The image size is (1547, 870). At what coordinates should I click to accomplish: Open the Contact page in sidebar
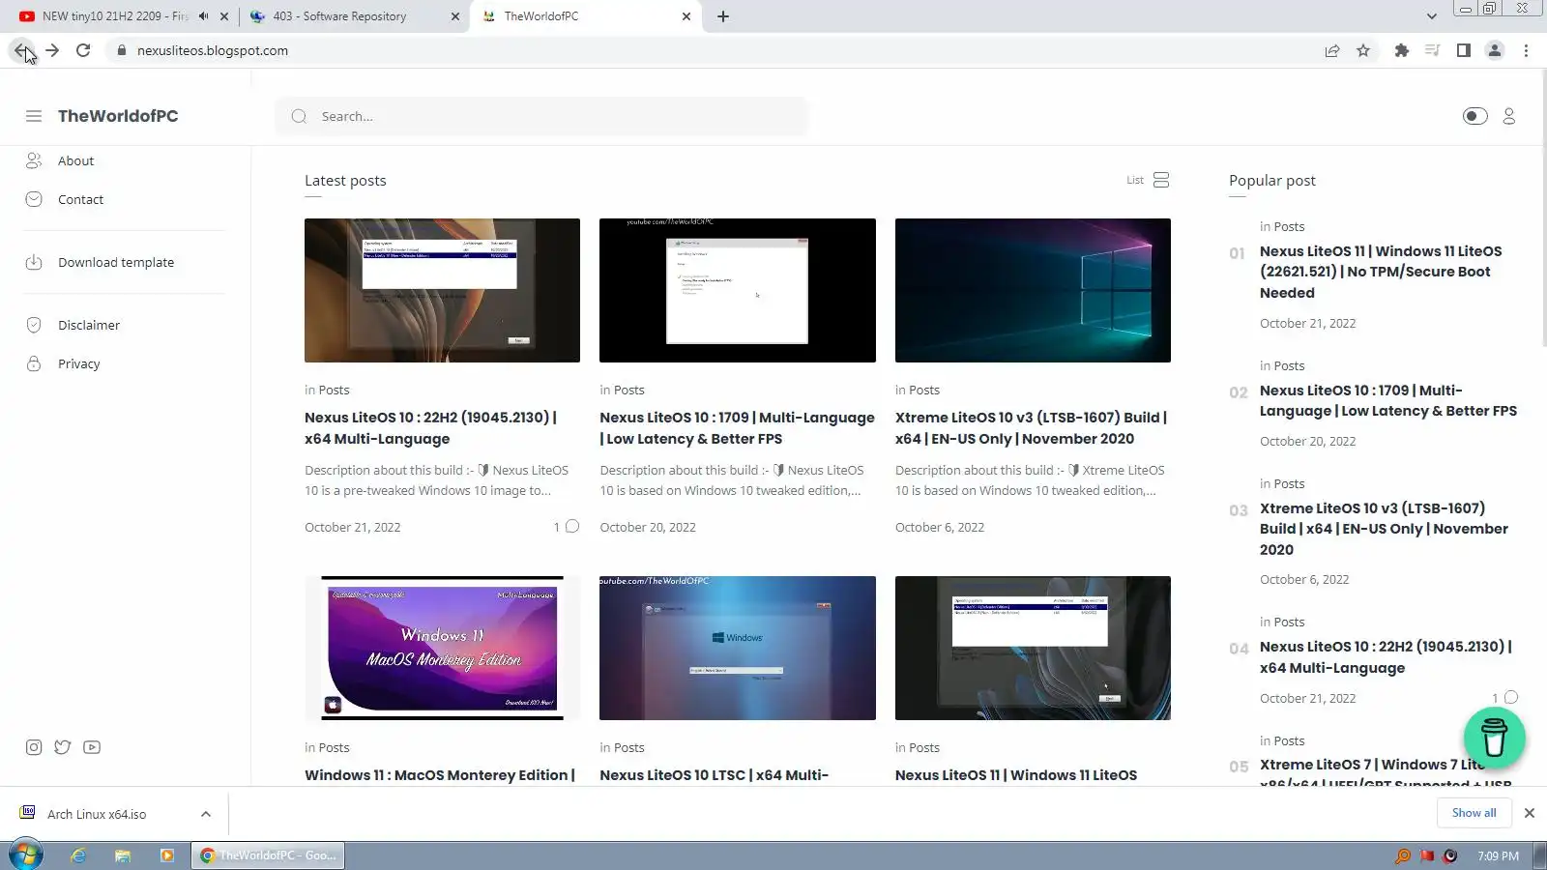[x=80, y=199]
